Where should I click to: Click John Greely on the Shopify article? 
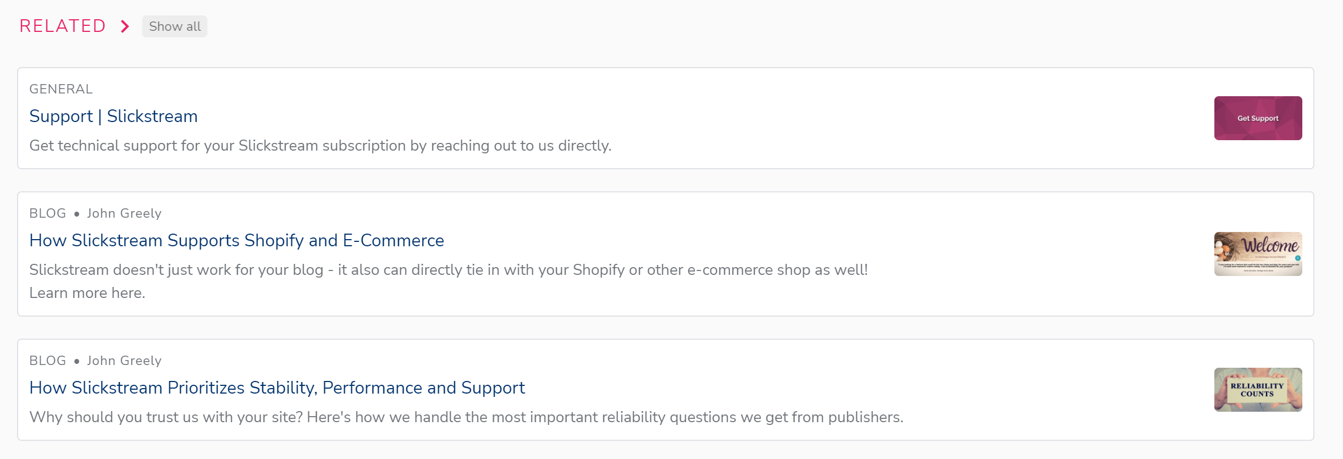coord(124,213)
